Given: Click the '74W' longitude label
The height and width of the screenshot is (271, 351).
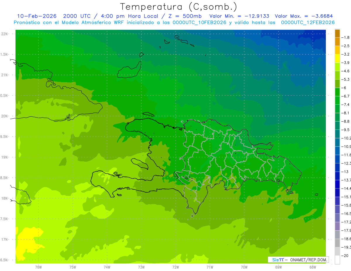Looking at the screenshot, I should (x=107, y=267).
